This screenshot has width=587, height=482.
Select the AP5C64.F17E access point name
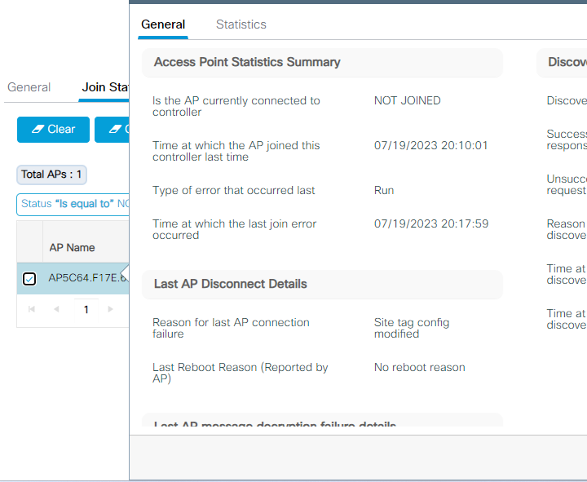pos(86,278)
